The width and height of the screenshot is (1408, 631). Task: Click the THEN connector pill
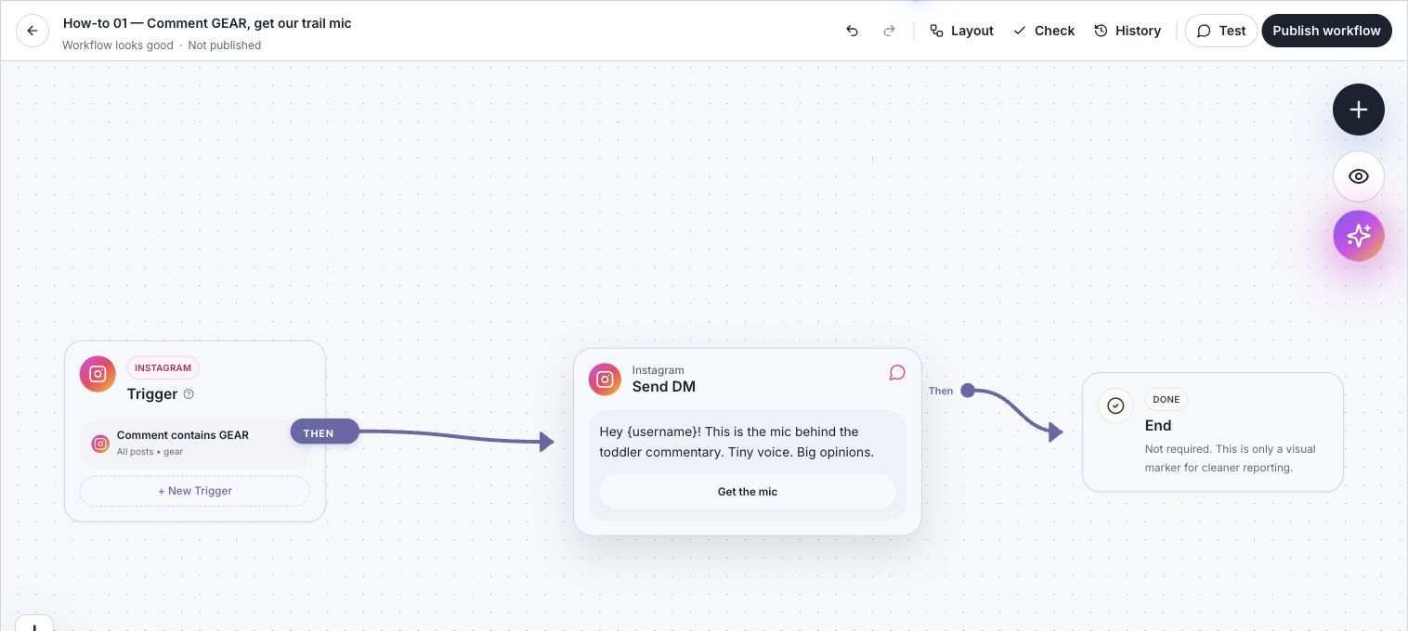point(324,432)
